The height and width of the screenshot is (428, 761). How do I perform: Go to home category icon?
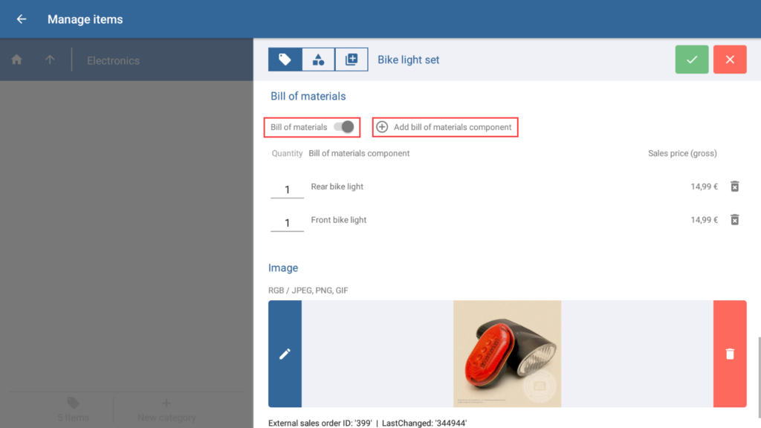click(16, 60)
